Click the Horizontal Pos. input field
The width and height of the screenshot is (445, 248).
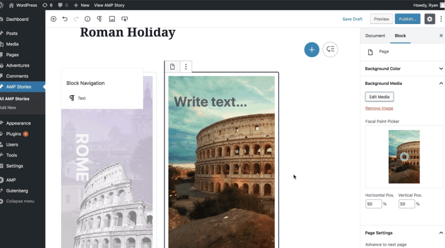coord(373,204)
